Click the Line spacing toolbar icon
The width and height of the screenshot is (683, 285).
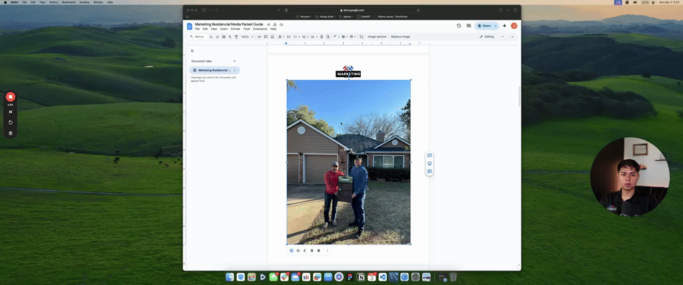(288, 37)
